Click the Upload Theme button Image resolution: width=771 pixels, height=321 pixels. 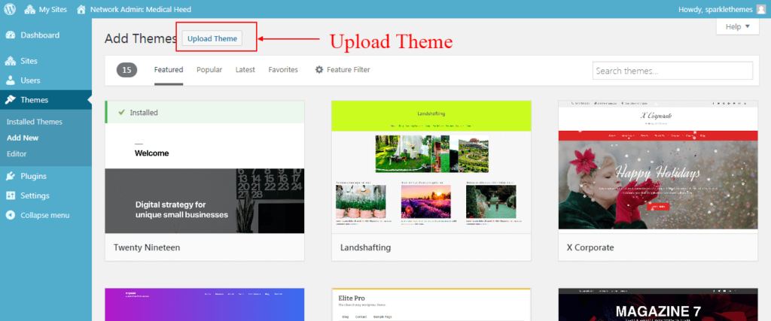(212, 39)
